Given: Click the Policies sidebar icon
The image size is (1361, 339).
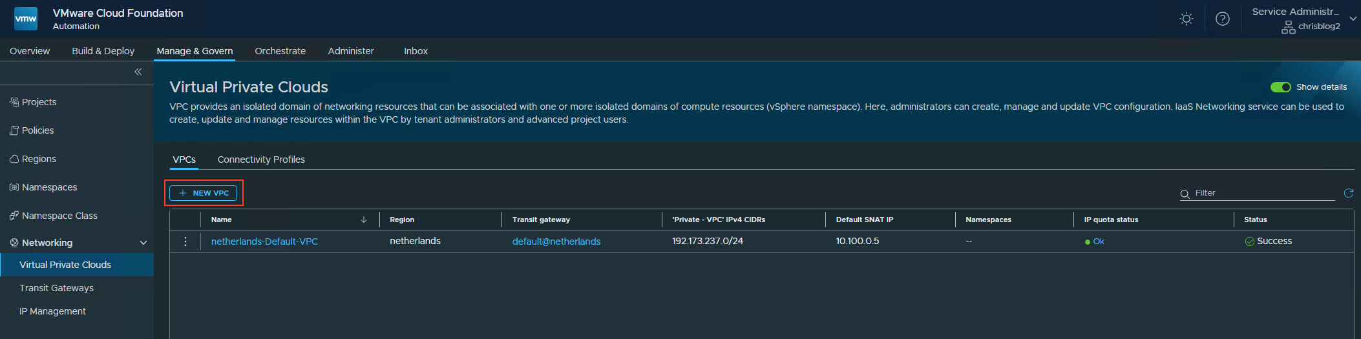Looking at the screenshot, I should [x=14, y=130].
